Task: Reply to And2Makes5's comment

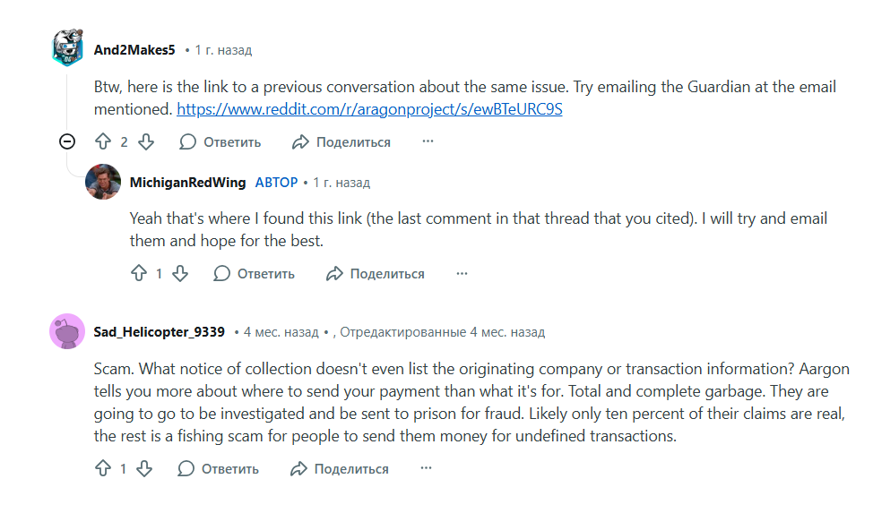Action: [x=220, y=141]
